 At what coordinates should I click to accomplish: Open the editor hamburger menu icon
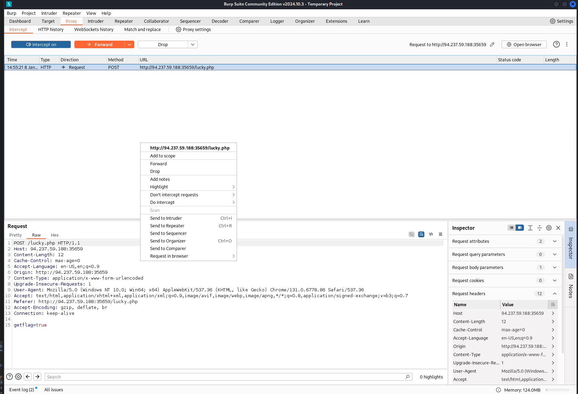[441, 234]
